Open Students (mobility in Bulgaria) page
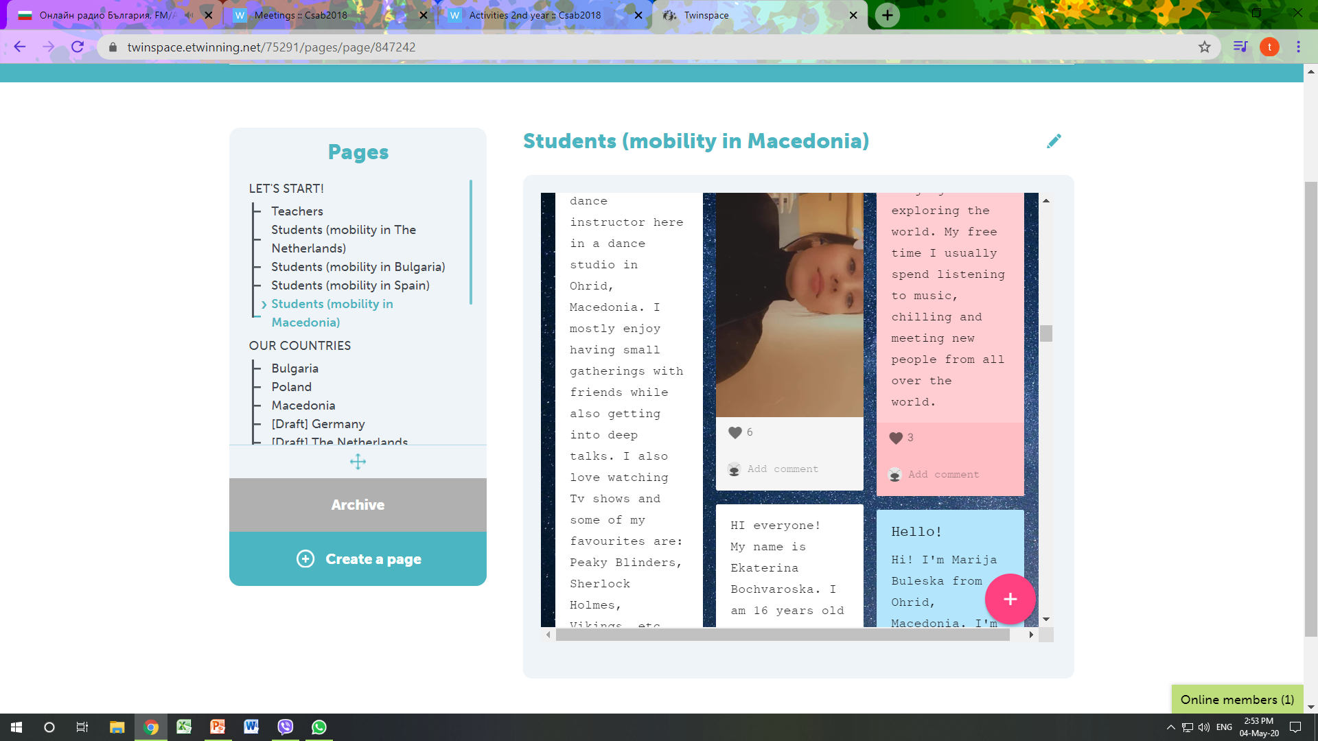The image size is (1318, 741). tap(358, 267)
